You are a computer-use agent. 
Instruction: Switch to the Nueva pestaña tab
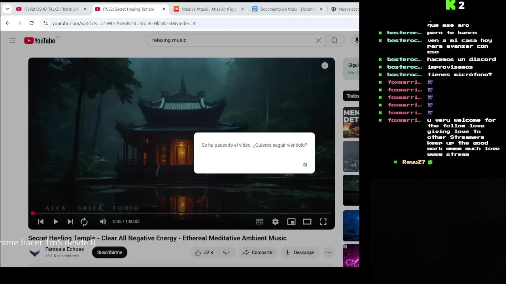coord(345,9)
